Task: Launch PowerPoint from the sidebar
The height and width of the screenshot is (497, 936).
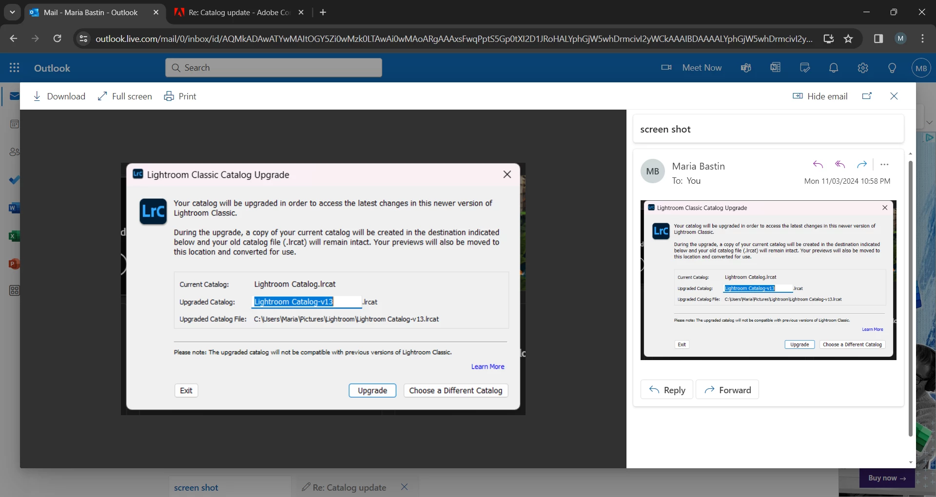Action: click(15, 264)
